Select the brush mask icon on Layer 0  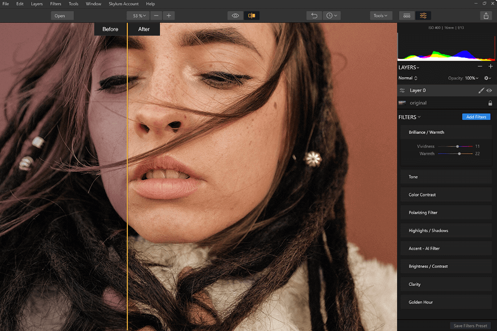point(481,91)
